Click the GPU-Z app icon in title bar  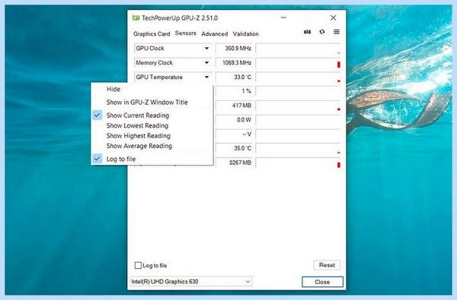coord(136,18)
